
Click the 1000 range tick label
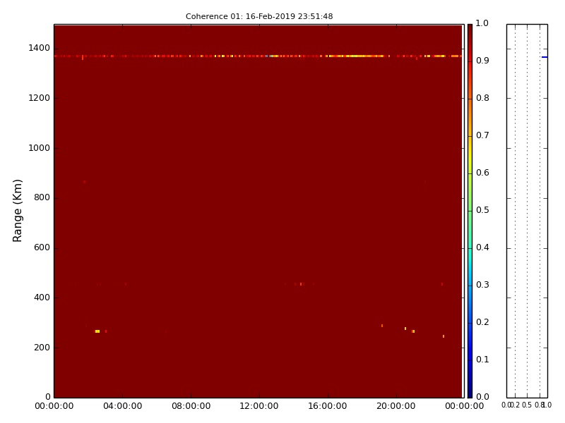click(39, 148)
